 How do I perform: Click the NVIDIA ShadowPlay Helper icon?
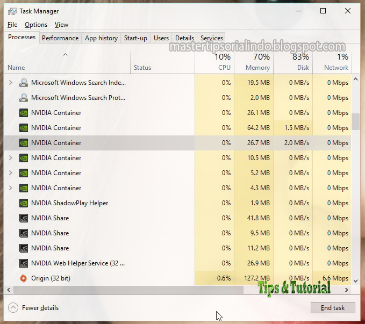[24, 203]
